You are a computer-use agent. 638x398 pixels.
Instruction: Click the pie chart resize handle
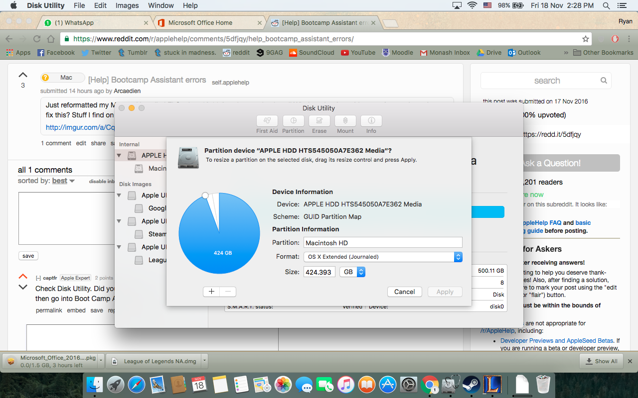[205, 196]
